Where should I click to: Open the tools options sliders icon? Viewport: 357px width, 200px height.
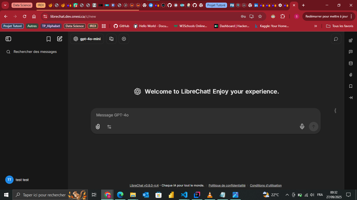[x=109, y=127]
